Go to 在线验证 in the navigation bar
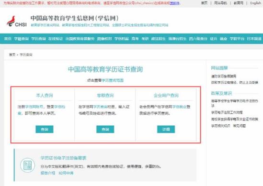This screenshot has height=186, width=263. coord(56,39)
